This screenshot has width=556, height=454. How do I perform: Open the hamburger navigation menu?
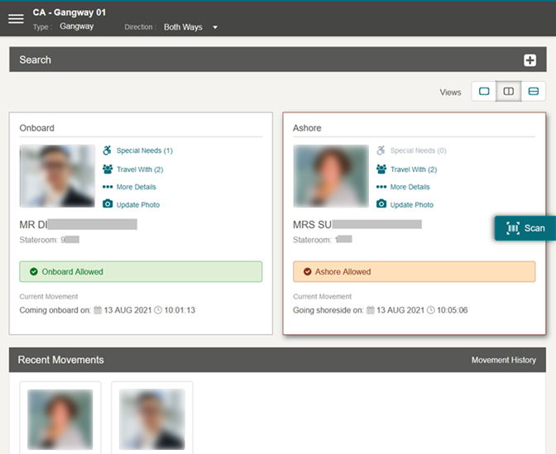[16, 19]
